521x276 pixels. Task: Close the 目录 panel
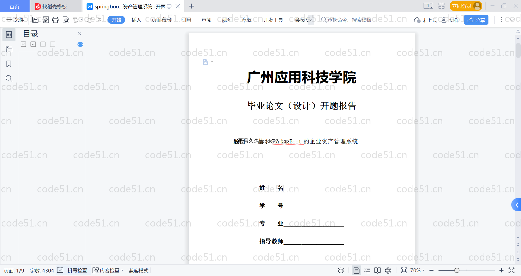point(79,33)
